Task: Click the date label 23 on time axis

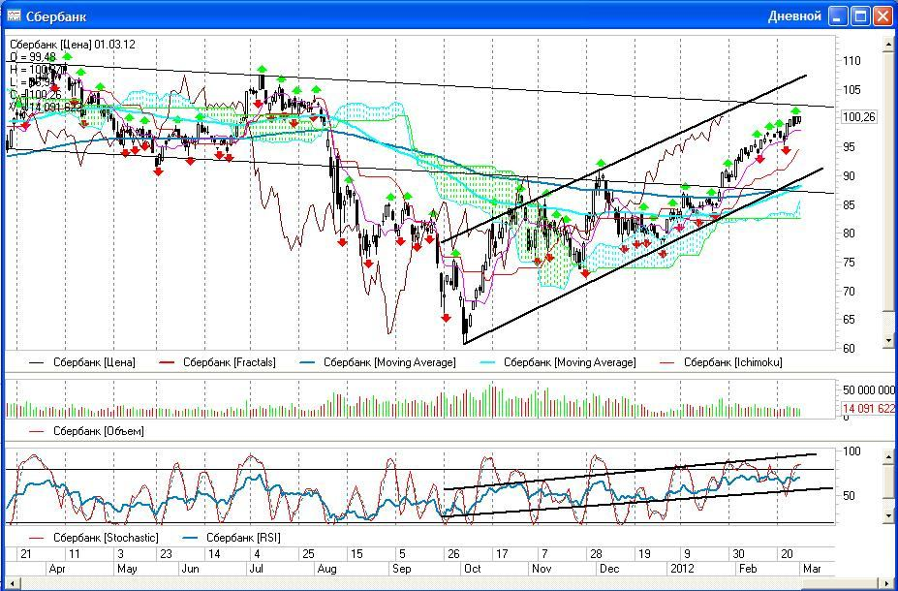Action: click(x=166, y=554)
